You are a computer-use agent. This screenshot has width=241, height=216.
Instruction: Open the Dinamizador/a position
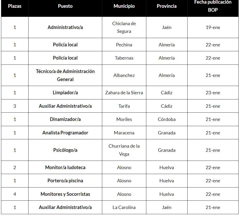pos(65,119)
